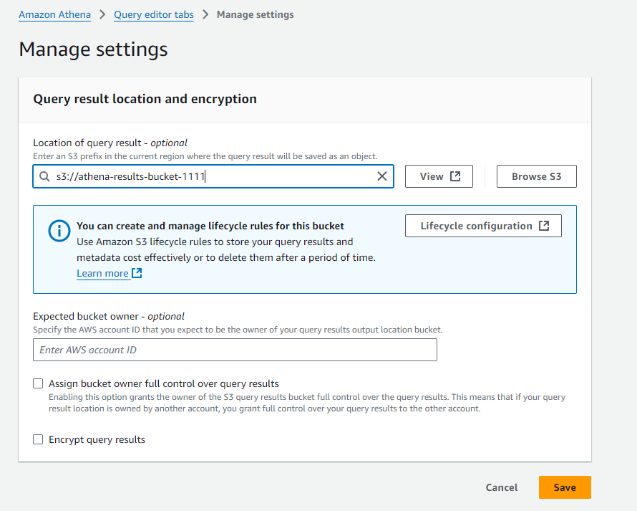Click 'Expected bucket owner - optional' label

pyautogui.click(x=109, y=316)
